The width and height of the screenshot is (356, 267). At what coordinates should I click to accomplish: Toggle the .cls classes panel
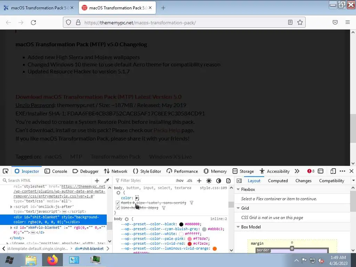(189, 180)
